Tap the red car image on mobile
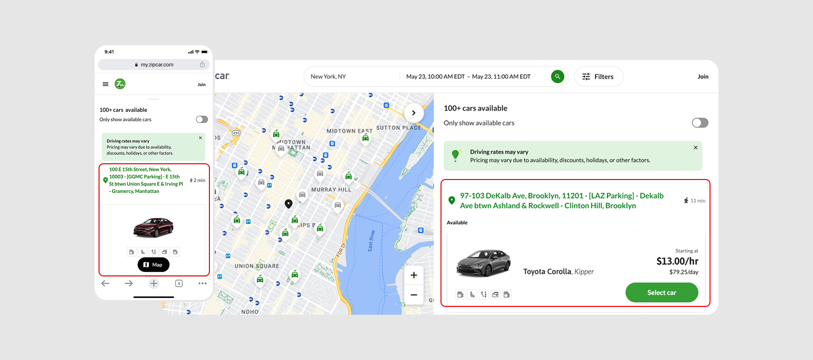 153,227
